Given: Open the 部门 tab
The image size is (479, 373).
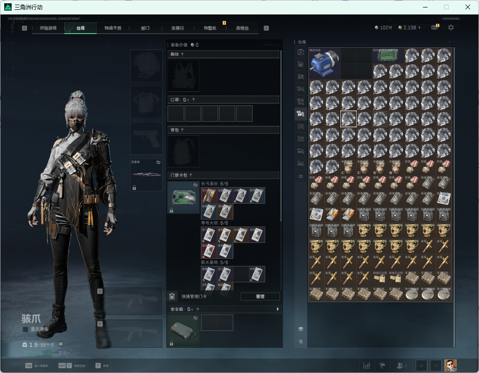Looking at the screenshot, I should pyautogui.click(x=145, y=28).
